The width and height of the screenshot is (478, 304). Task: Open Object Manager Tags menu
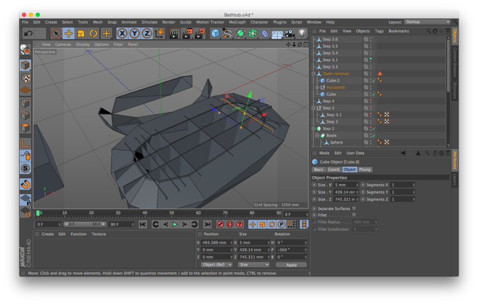(x=379, y=31)
